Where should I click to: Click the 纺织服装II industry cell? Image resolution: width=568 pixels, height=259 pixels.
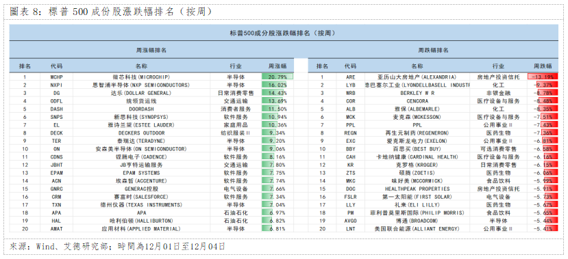(236, 133)
